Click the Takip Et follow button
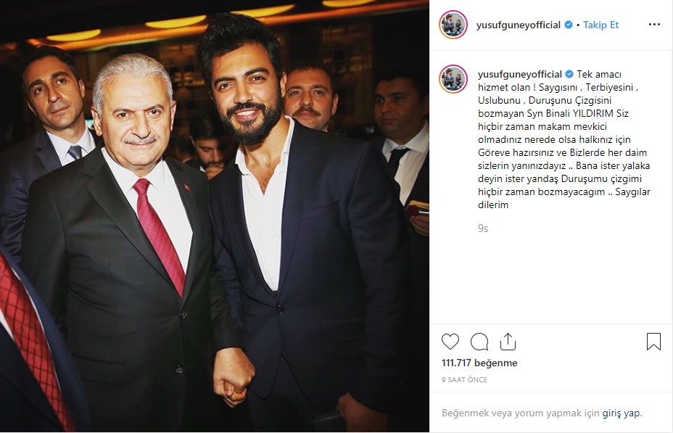The width and height of the screenshot is (673, 433). point(600,25)
